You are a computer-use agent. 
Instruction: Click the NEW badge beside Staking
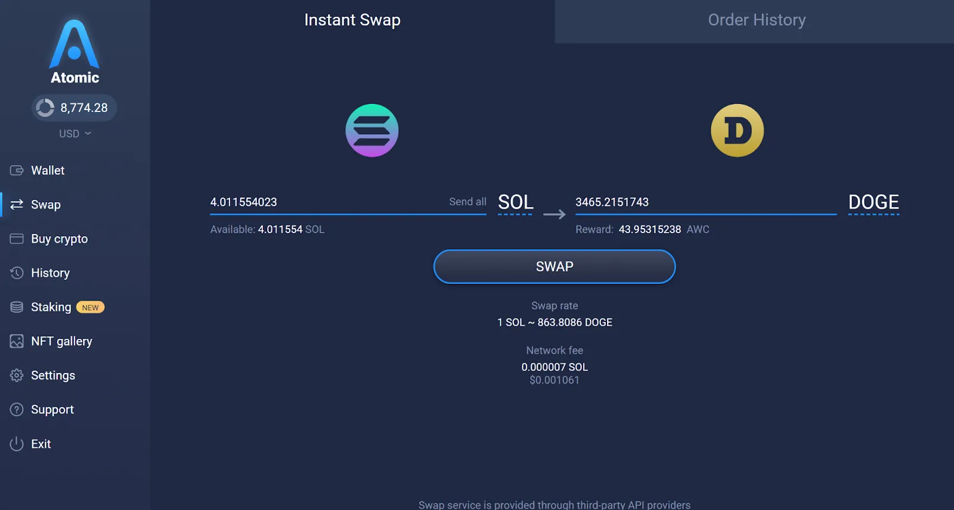(x=91, y=307)
